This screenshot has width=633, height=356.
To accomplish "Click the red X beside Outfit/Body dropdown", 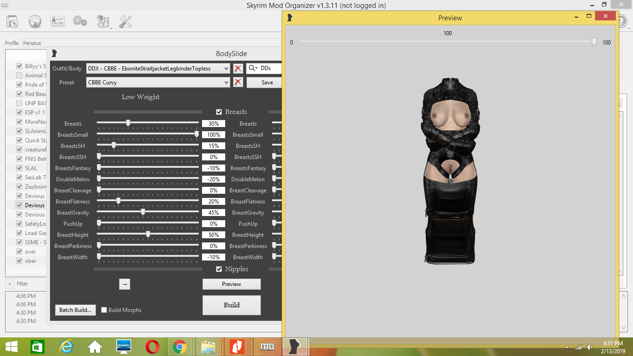I will [x=238, y=69].
